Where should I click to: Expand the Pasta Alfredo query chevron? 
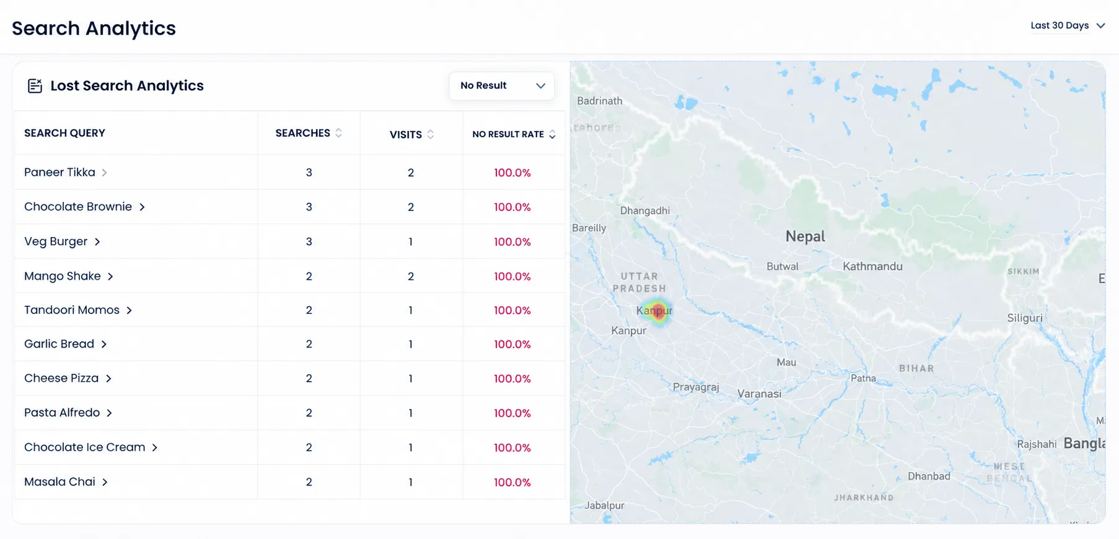click(x=109, y=413)
